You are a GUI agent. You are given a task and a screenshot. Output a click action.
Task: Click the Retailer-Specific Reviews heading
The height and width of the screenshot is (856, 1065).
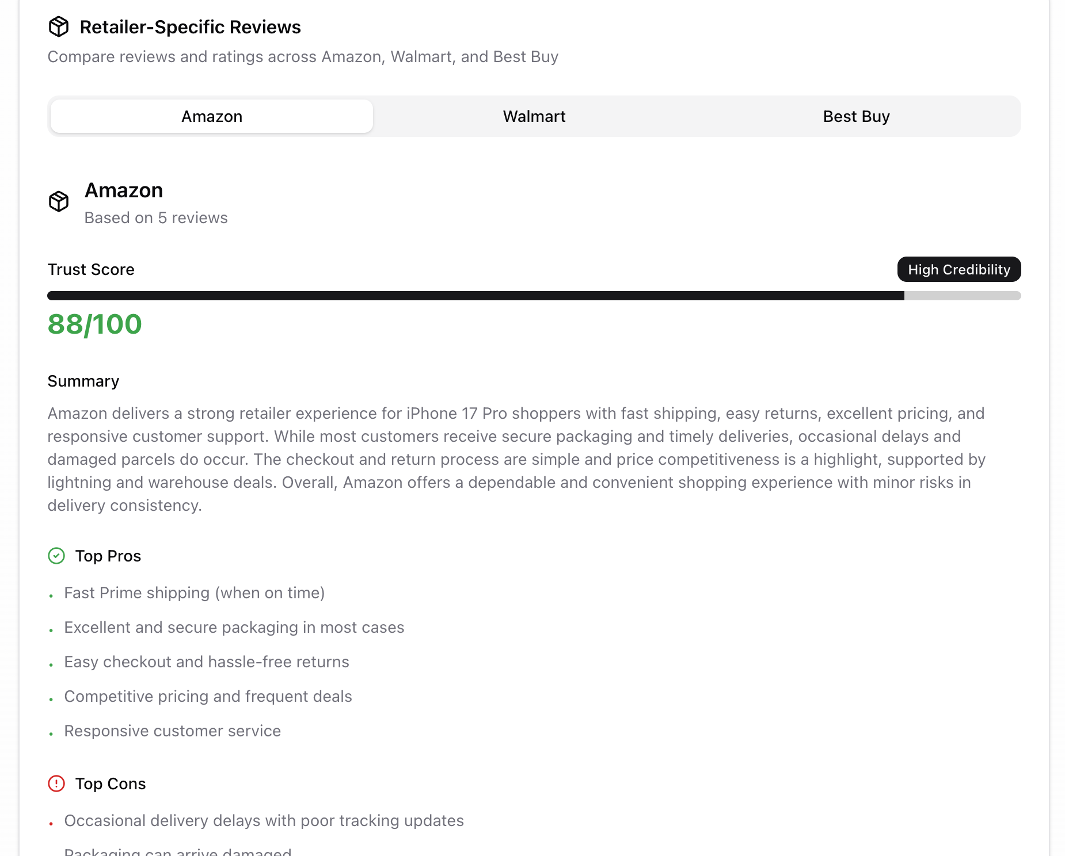[x=190, y=27]
